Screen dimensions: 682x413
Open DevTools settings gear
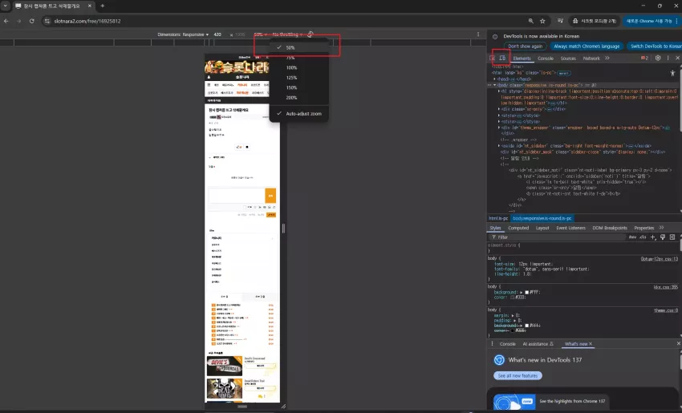(x=658, y=58)
